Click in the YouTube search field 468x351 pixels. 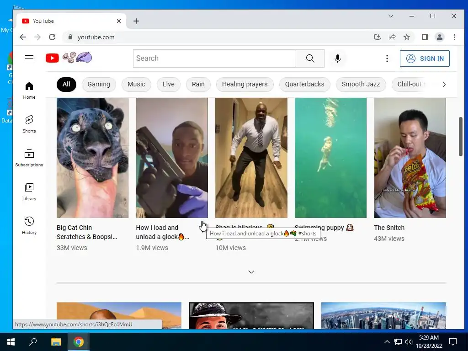tap(214, 58)
